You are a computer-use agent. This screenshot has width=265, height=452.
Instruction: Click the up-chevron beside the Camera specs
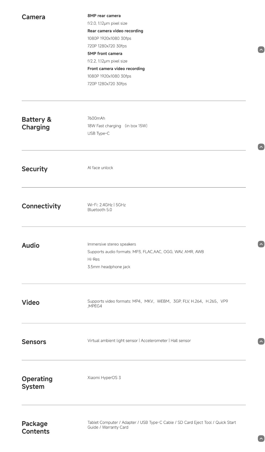[x=261, y=50]
